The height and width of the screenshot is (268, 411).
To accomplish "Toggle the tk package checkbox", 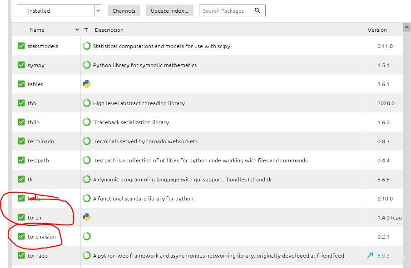I will pyautogui.click(x=21, y=179).
